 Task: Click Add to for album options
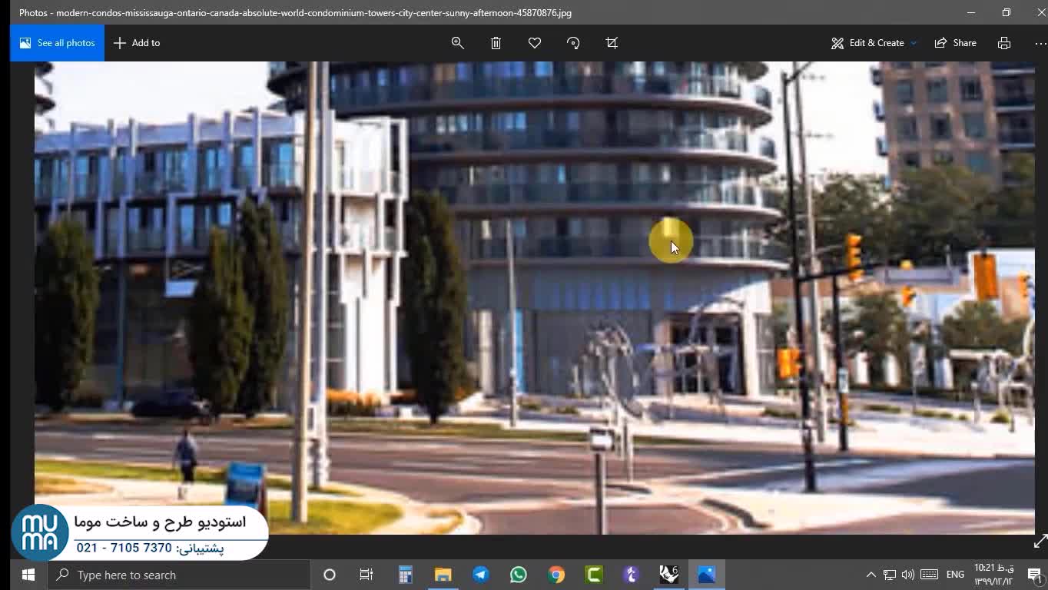[137, 43]
